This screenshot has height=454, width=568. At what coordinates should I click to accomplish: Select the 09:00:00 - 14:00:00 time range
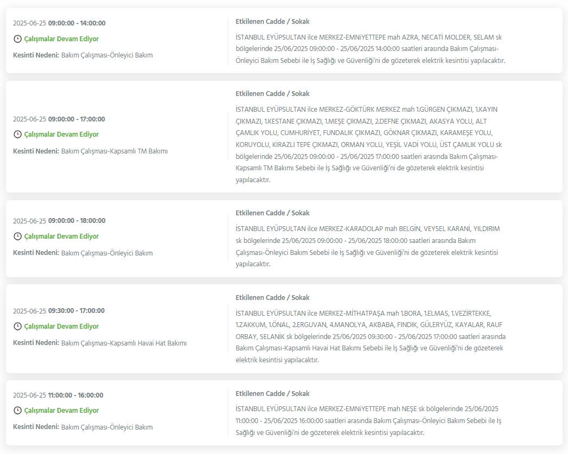coord(77,23)
